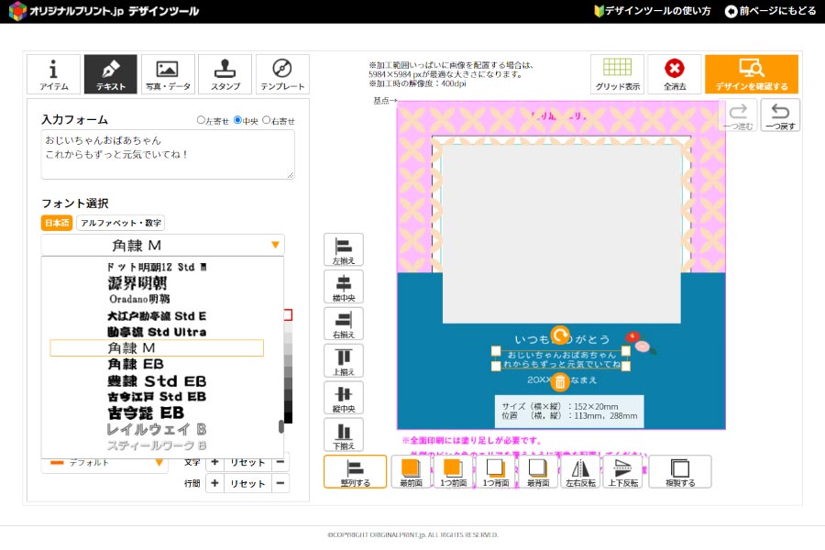The width and height of the screenshot is (825, 550).
Task: Open the 角隷 M font dropdown arrow
Action: click(275, 245)
